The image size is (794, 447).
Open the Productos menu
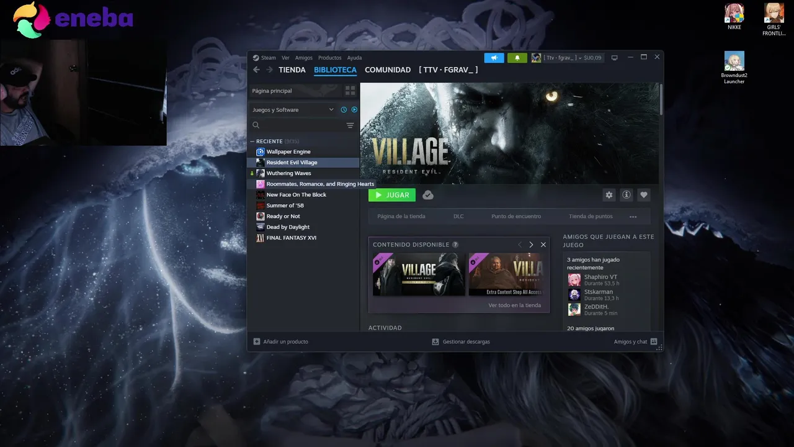point(329,58)
